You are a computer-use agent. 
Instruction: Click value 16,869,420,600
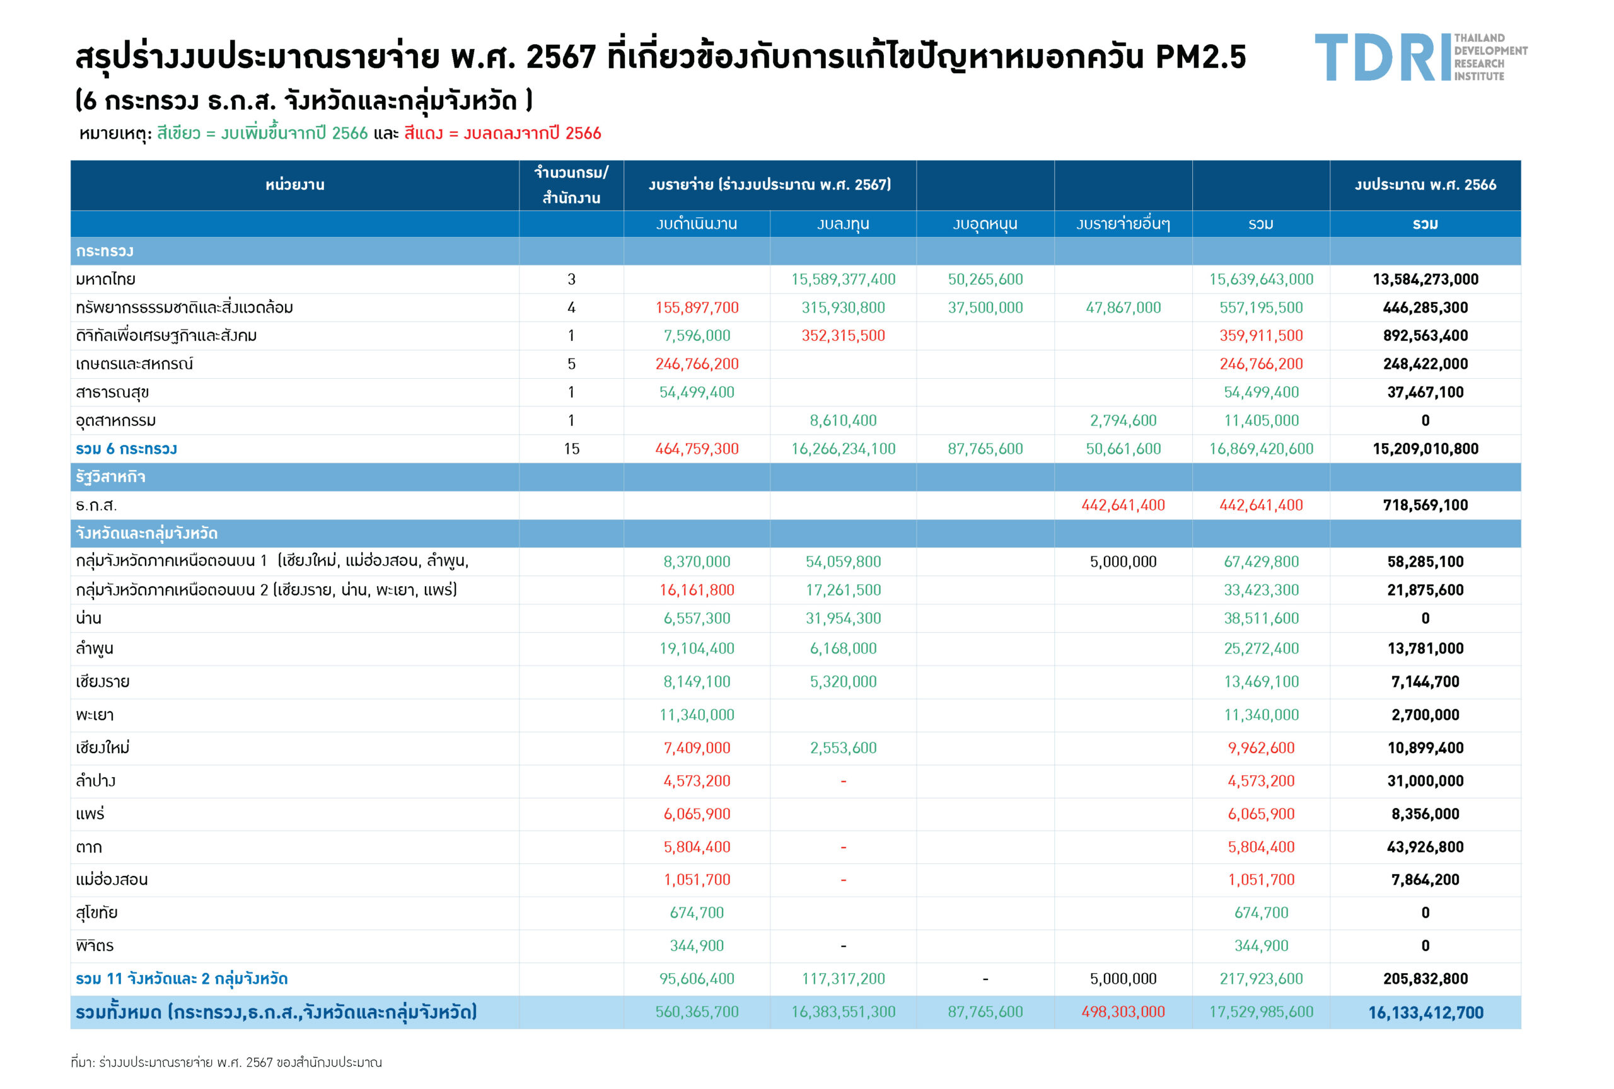(1260, 449)
